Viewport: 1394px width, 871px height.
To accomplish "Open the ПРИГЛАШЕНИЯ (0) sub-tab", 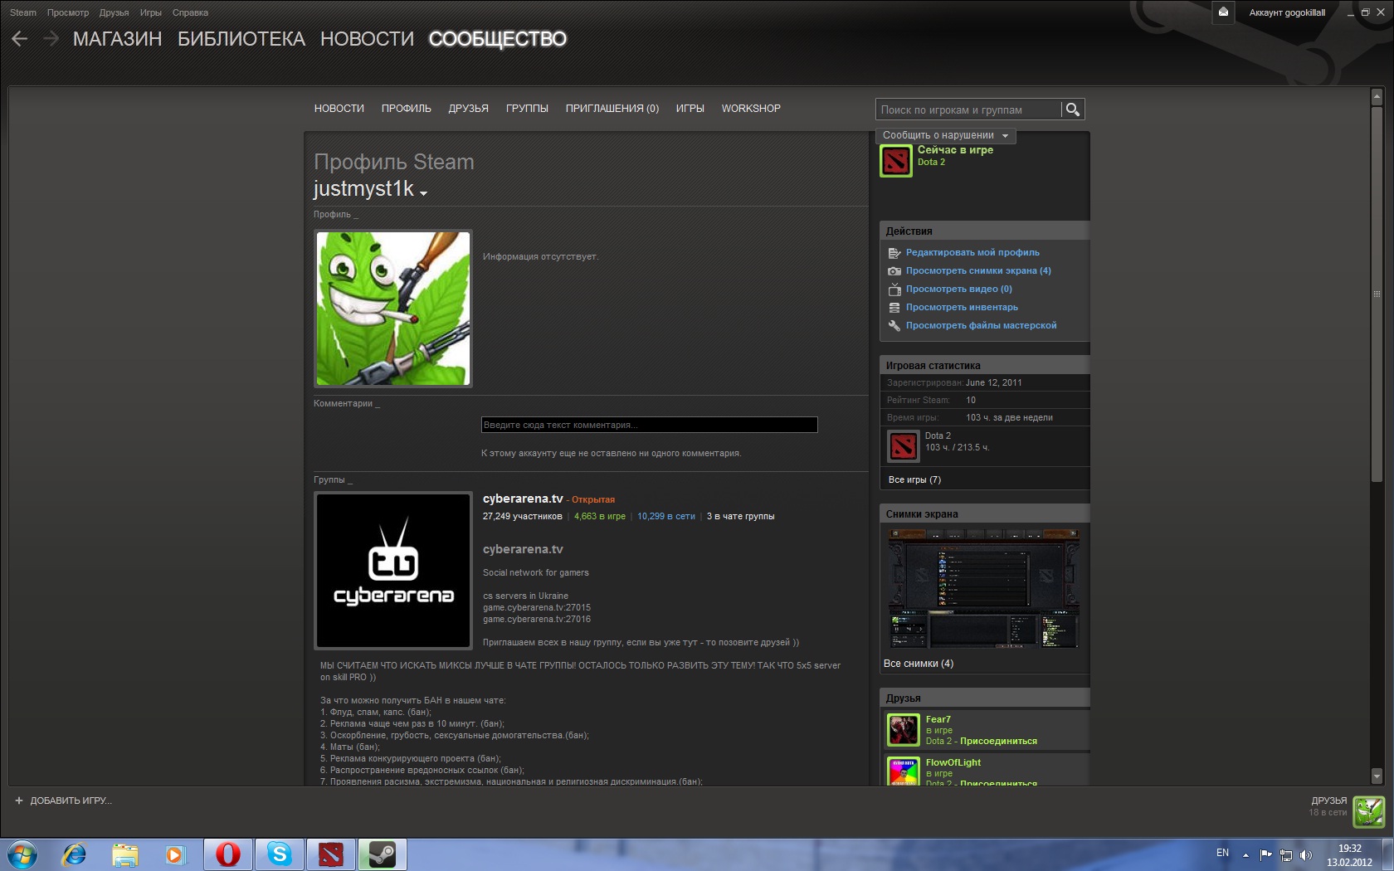I will pyautogui.click(x=612, y=109).
